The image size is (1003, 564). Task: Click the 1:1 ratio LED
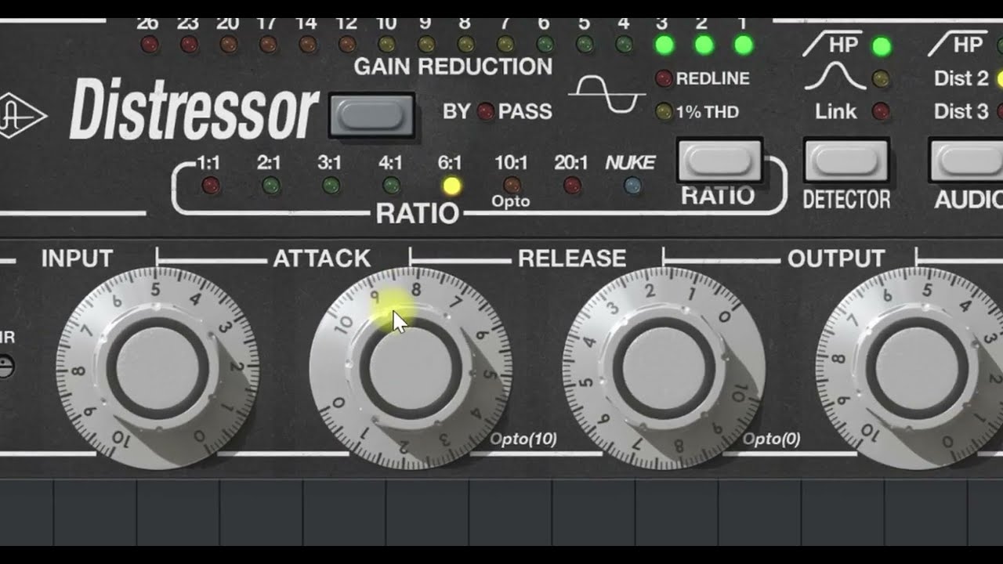(210, 186)
